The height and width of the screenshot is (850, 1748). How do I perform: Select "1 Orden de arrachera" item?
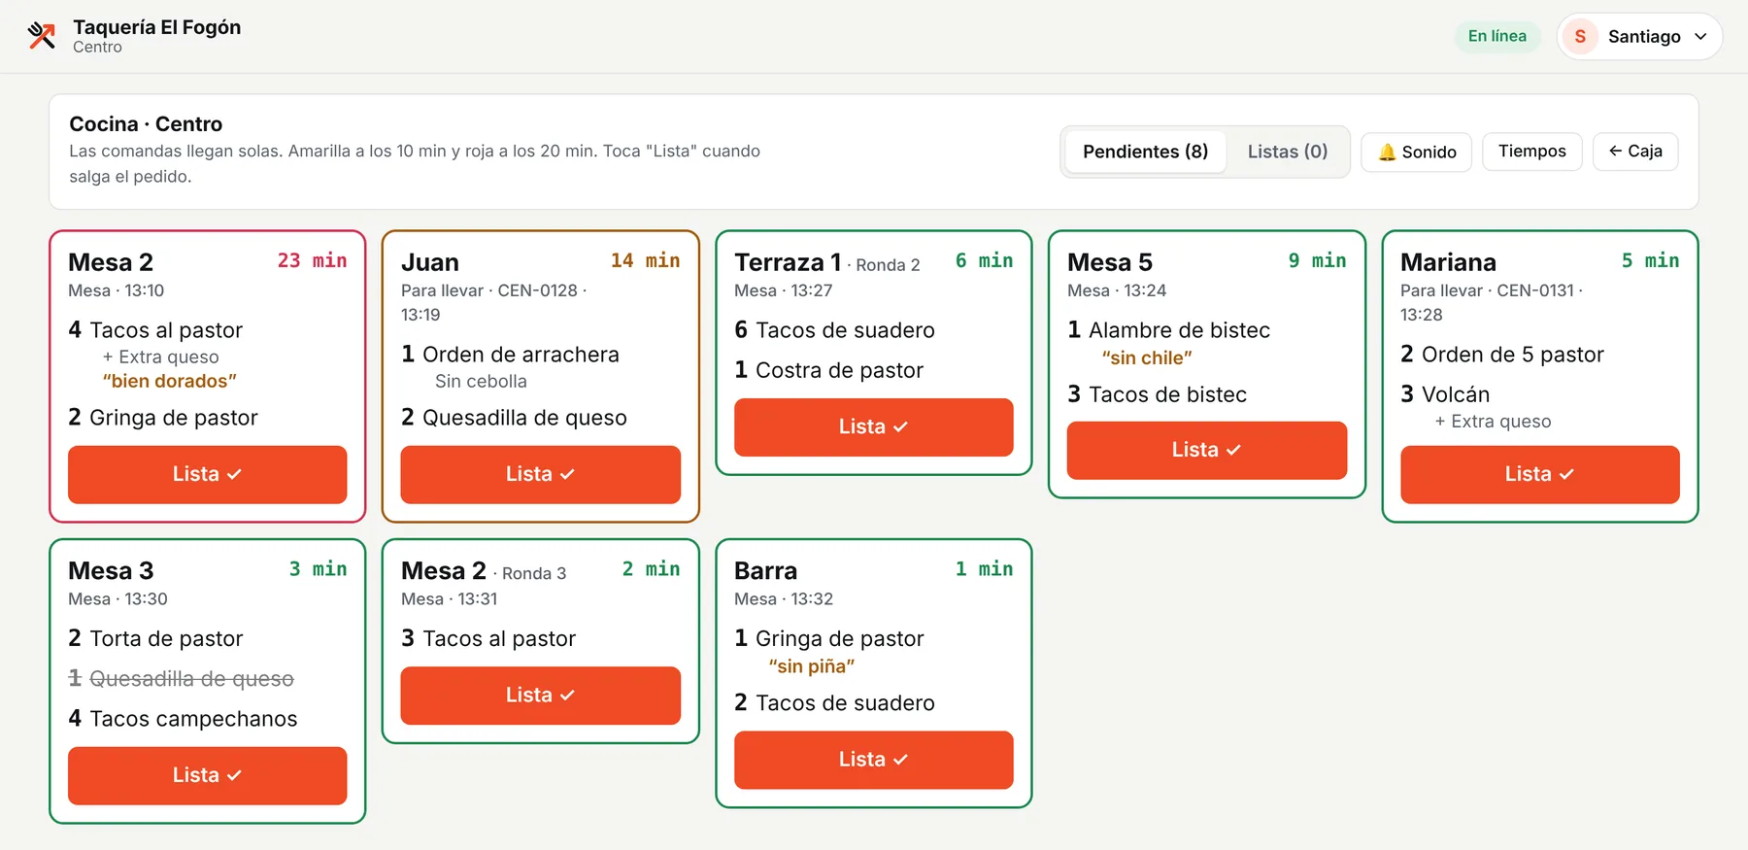[x=510, y=355]
